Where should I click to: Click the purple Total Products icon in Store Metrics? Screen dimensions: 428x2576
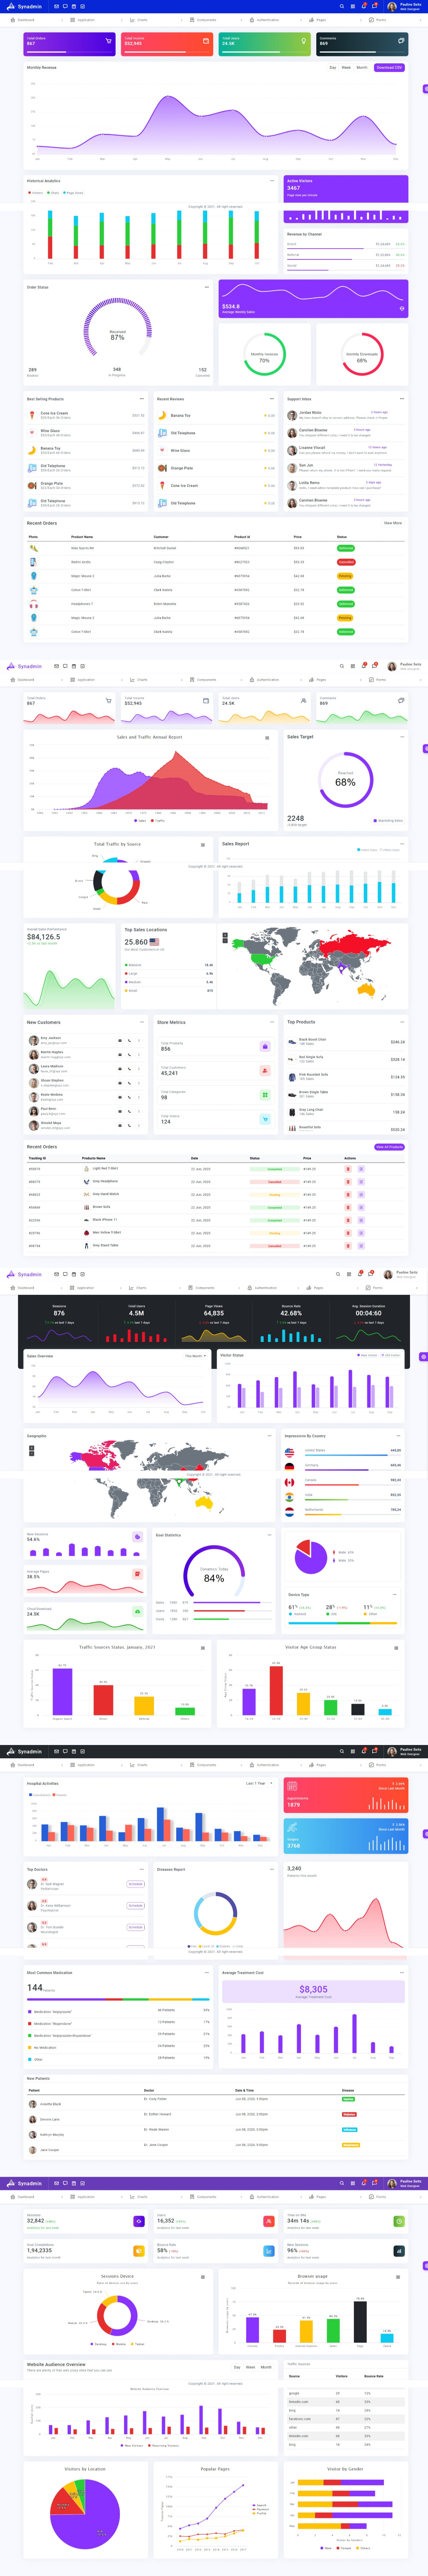[x=265, y=1046]
